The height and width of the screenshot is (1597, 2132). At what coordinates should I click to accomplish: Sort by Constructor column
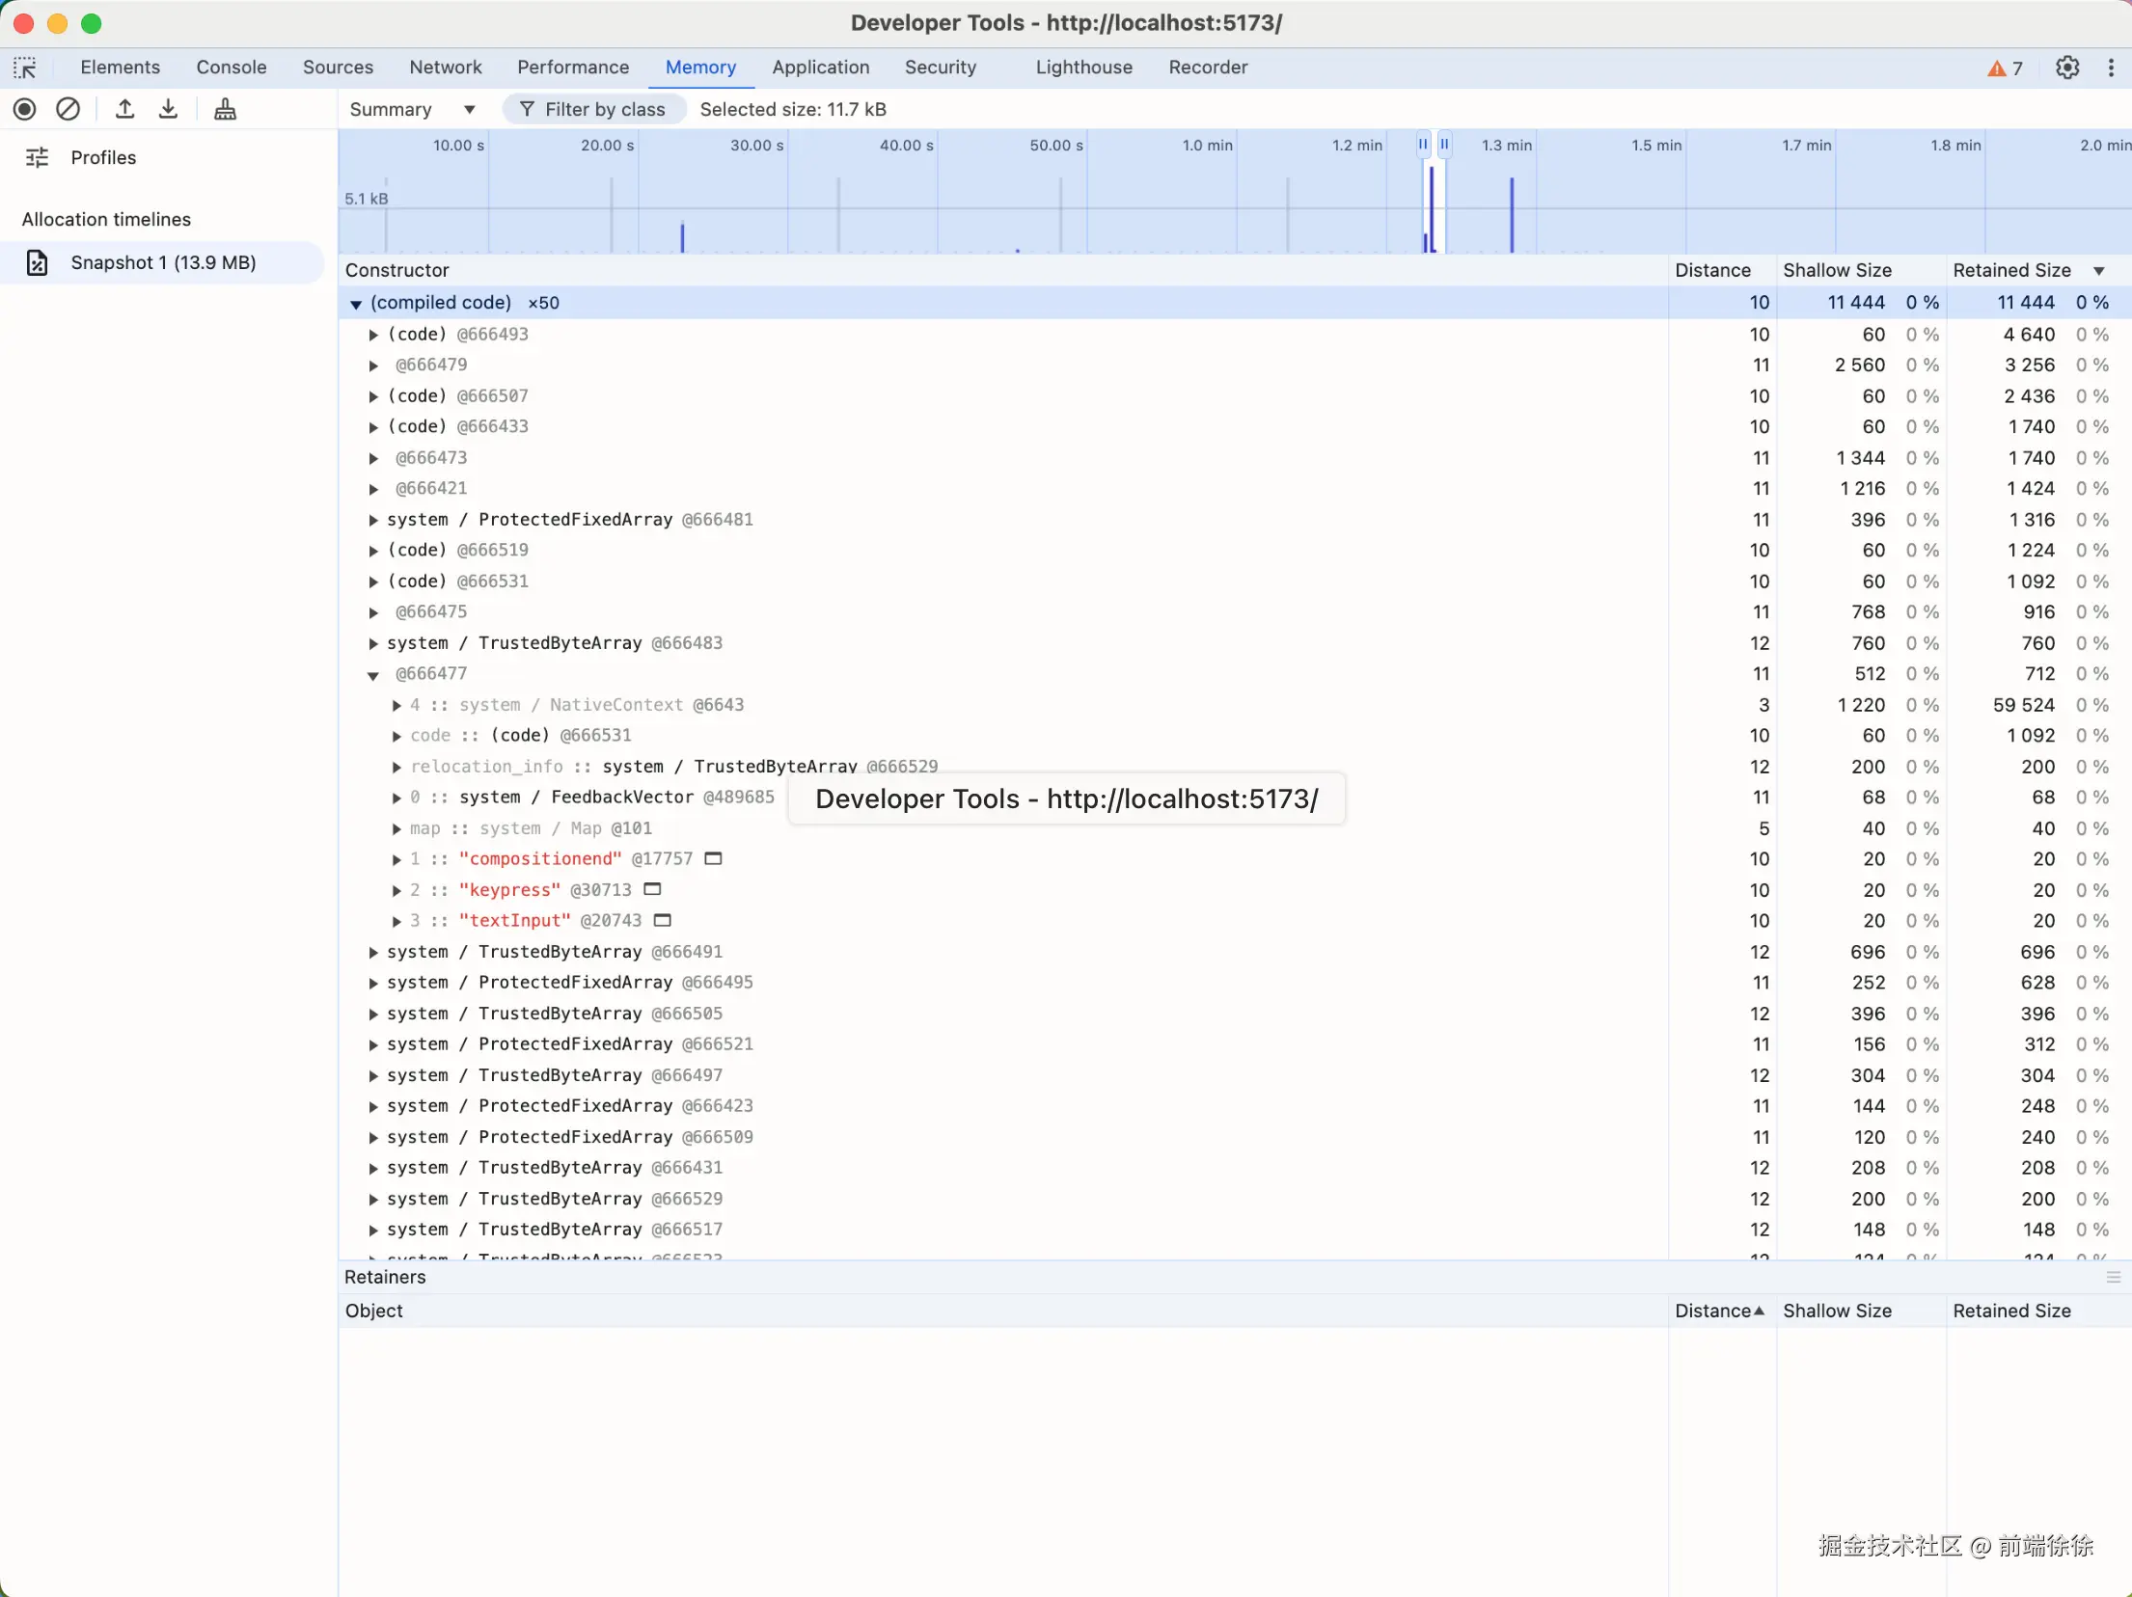coord(1003,270)
